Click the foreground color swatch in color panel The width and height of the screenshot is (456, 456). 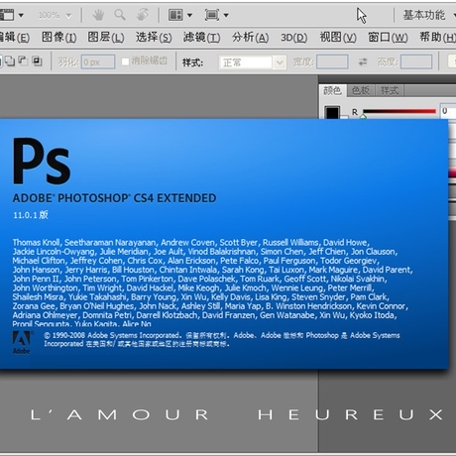point(332,112)
